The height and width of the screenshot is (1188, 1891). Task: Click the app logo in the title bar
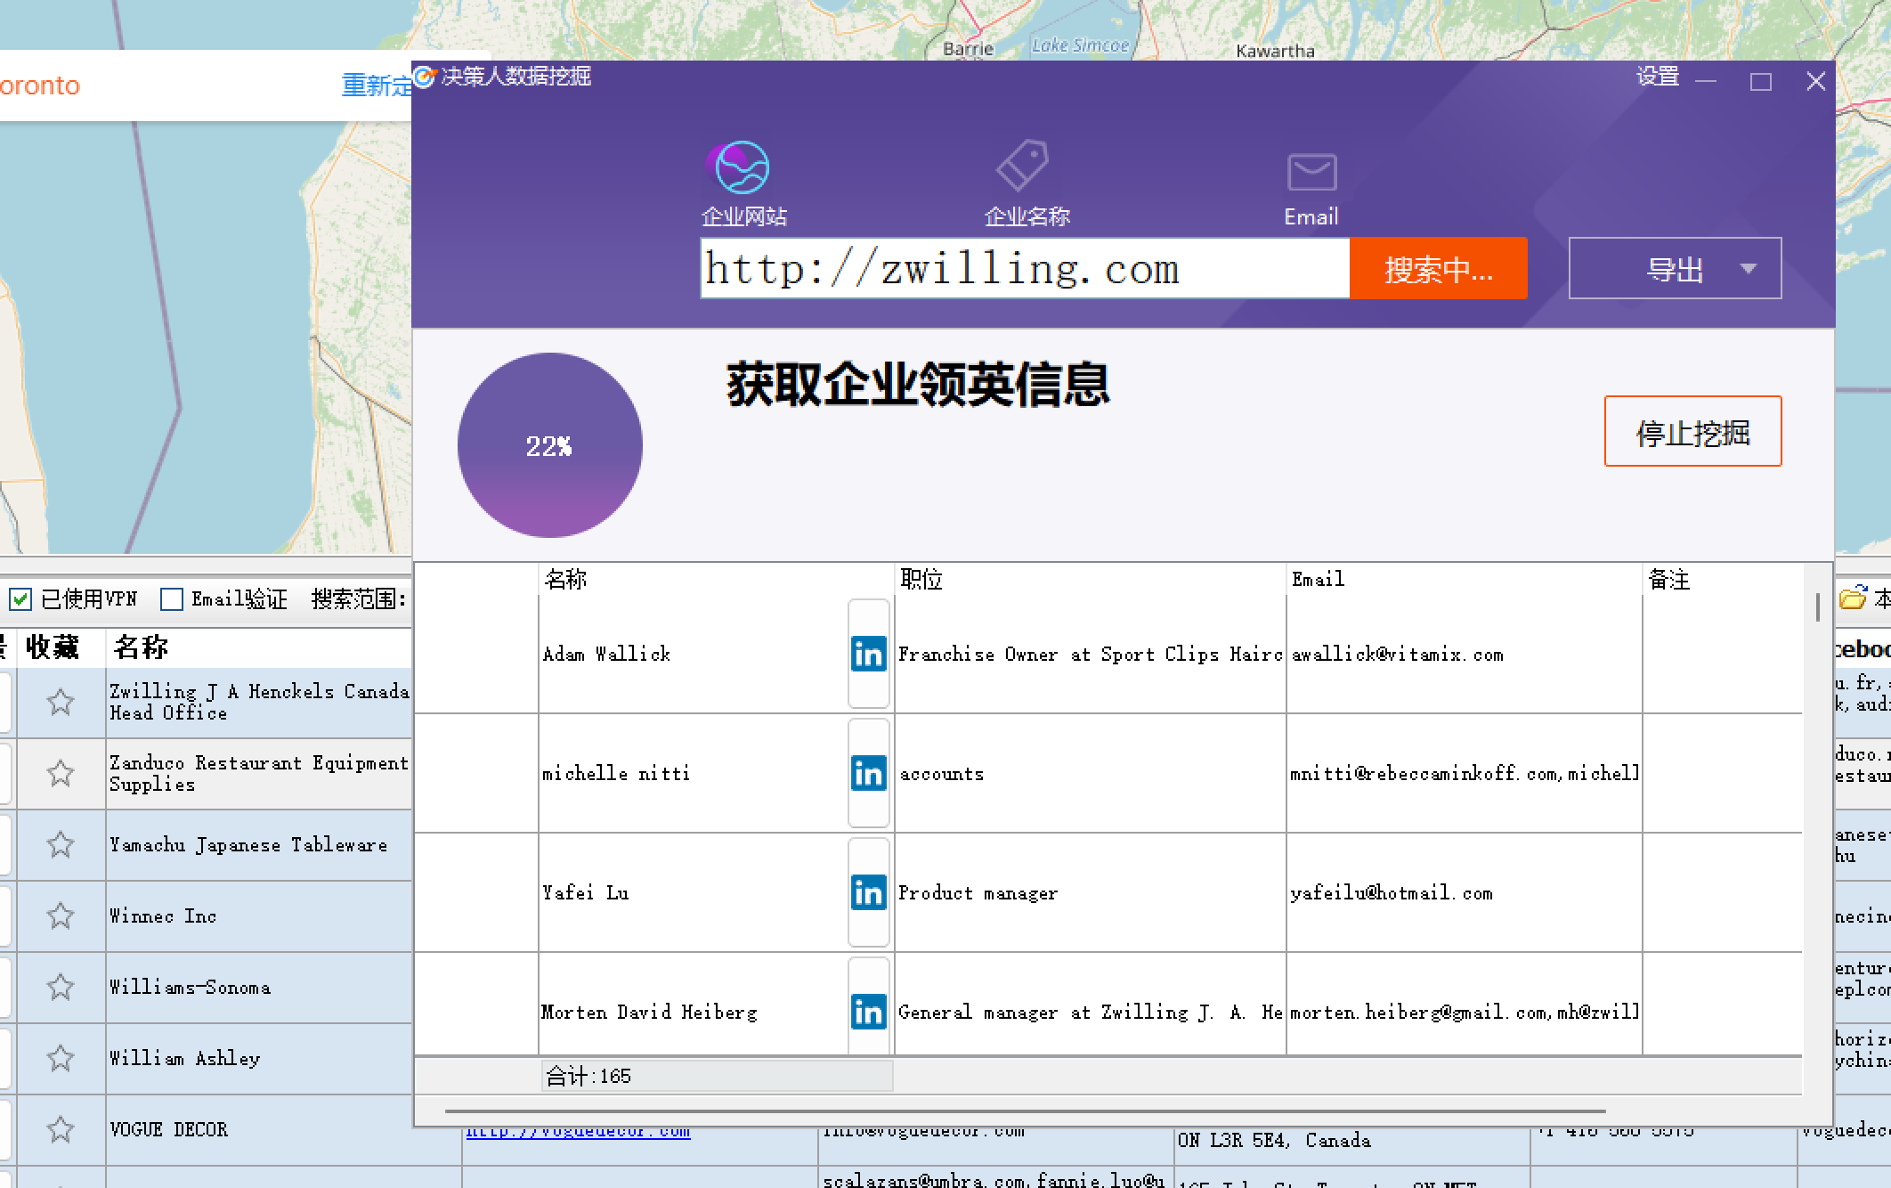tap(425, 77)
